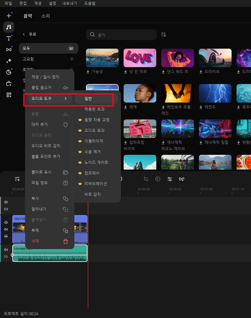This screenshot has width=251, height=318.
Task: Select 이퀄라이저 in submenu
Action: click(96, 141)
